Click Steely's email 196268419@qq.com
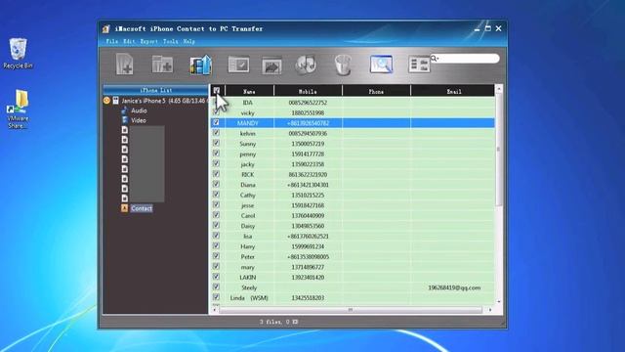Image resolution: width=625 pixels, height=352 pixels. (x=454, y=287)
